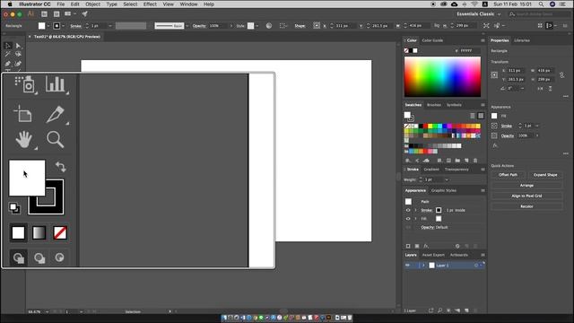The height and width of the screenshot is (323, 574).
Task: Switch to the Transparency tab
Action: (x=457, y=170)
